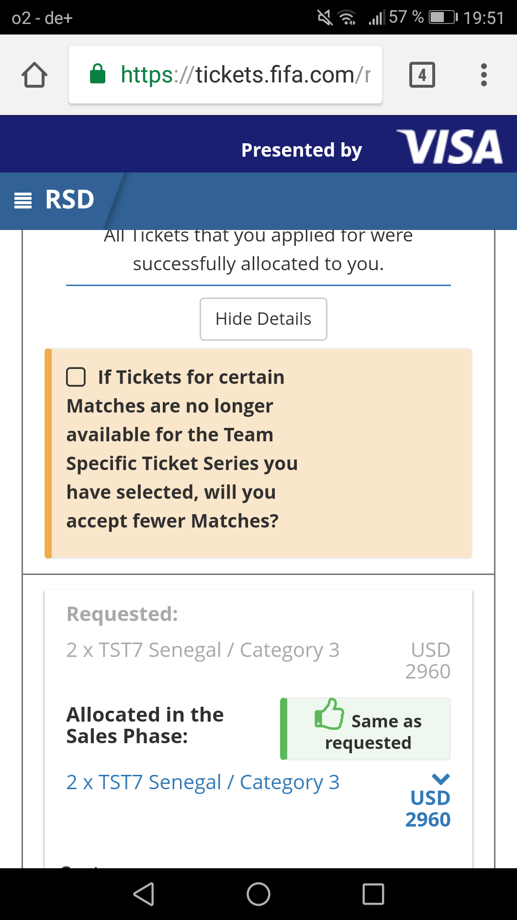
Task: Open the RSD hamburger menu icon
Action: tap(23, 200)
